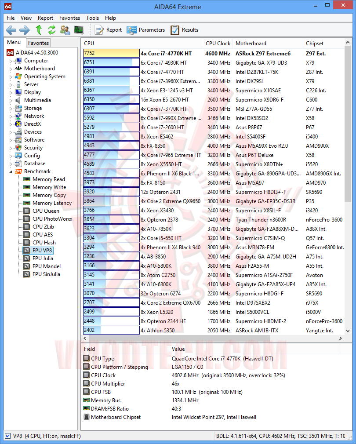Open the File menu
Screen dimensions: 356x444
point(11,18)
